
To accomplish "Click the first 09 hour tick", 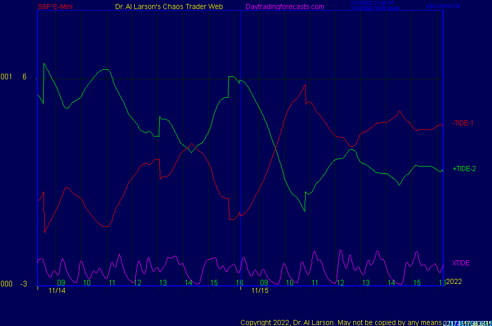I will point(61,283).
